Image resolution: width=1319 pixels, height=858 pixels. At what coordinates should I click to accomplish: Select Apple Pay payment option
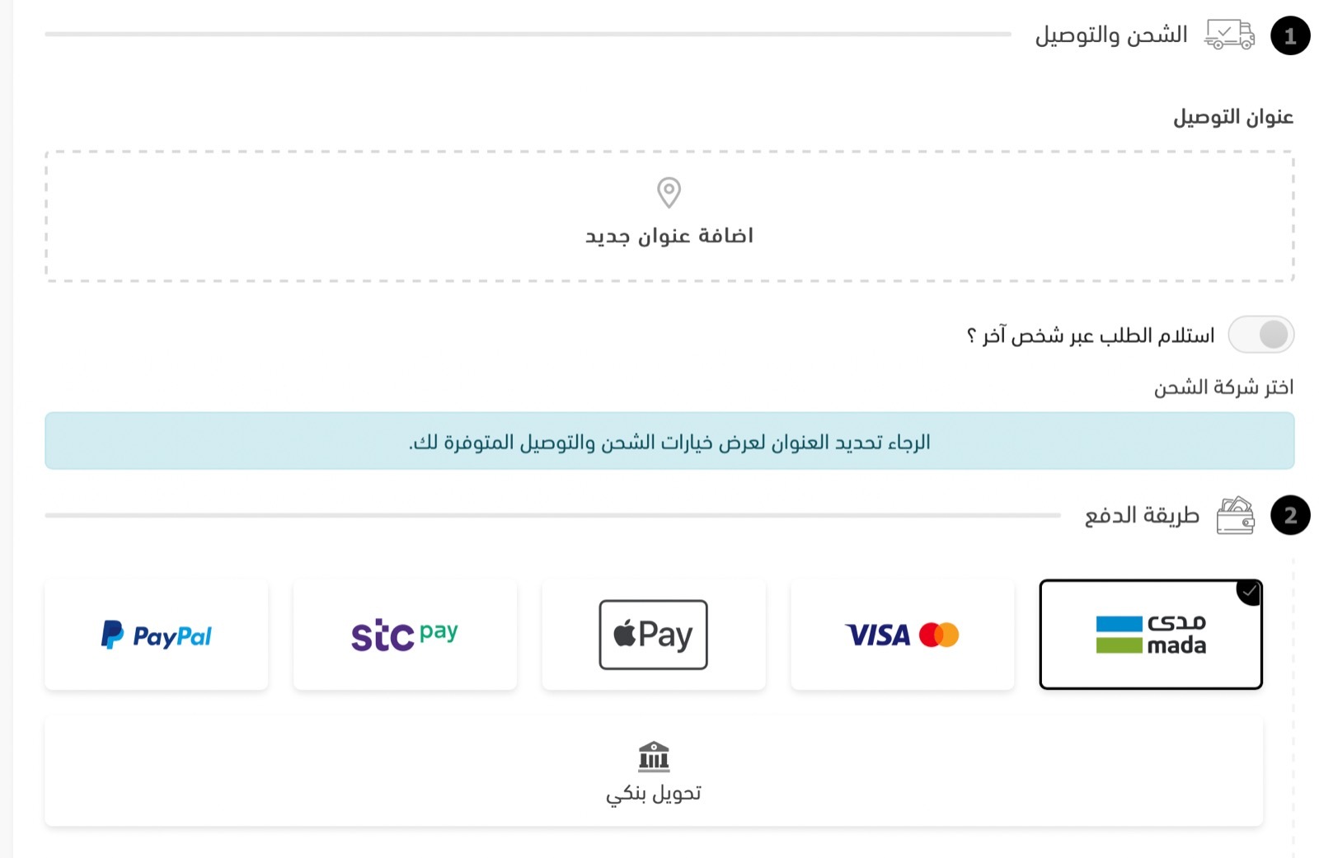(x=653, y=635)
